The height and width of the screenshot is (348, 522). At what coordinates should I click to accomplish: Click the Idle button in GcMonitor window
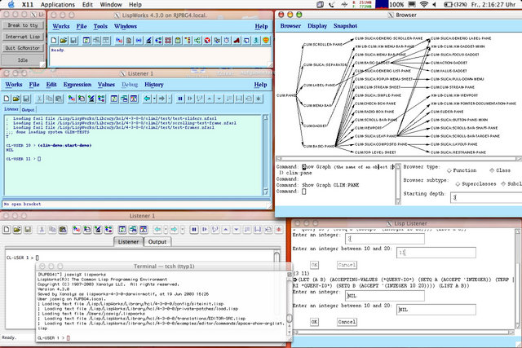pyautogui.click(x=23, y=60)
